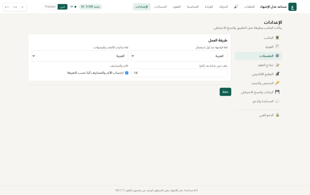
Task: Click the مساعد عدل الإشهاد app title
Action: (x=273, y=7)
